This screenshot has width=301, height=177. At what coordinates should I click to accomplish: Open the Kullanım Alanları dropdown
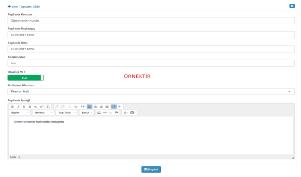coord(151,91)
